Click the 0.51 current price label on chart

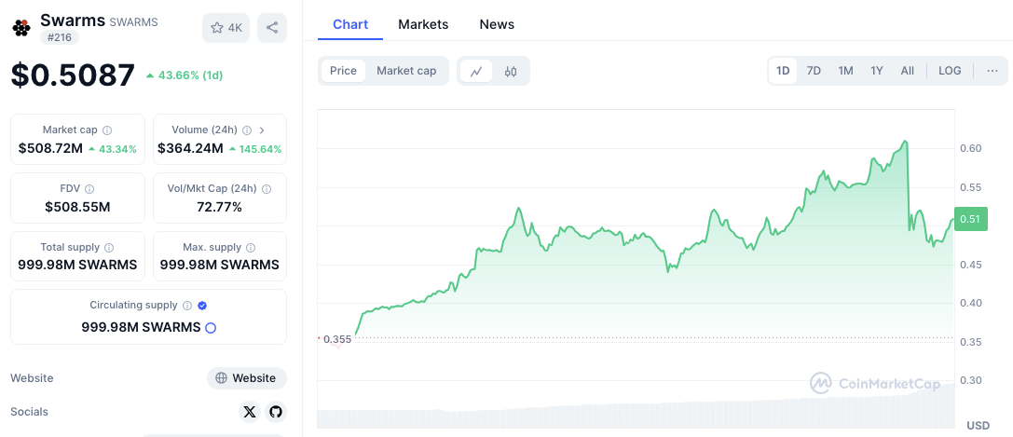click(970, 220)
